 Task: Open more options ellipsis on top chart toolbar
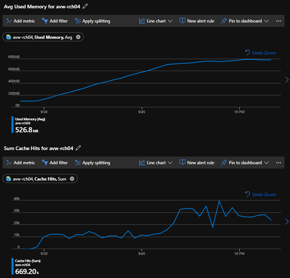278,21
